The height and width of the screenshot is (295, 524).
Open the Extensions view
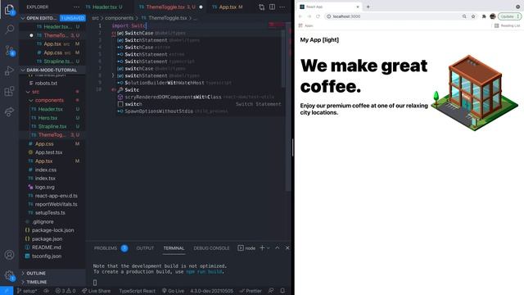9,91
